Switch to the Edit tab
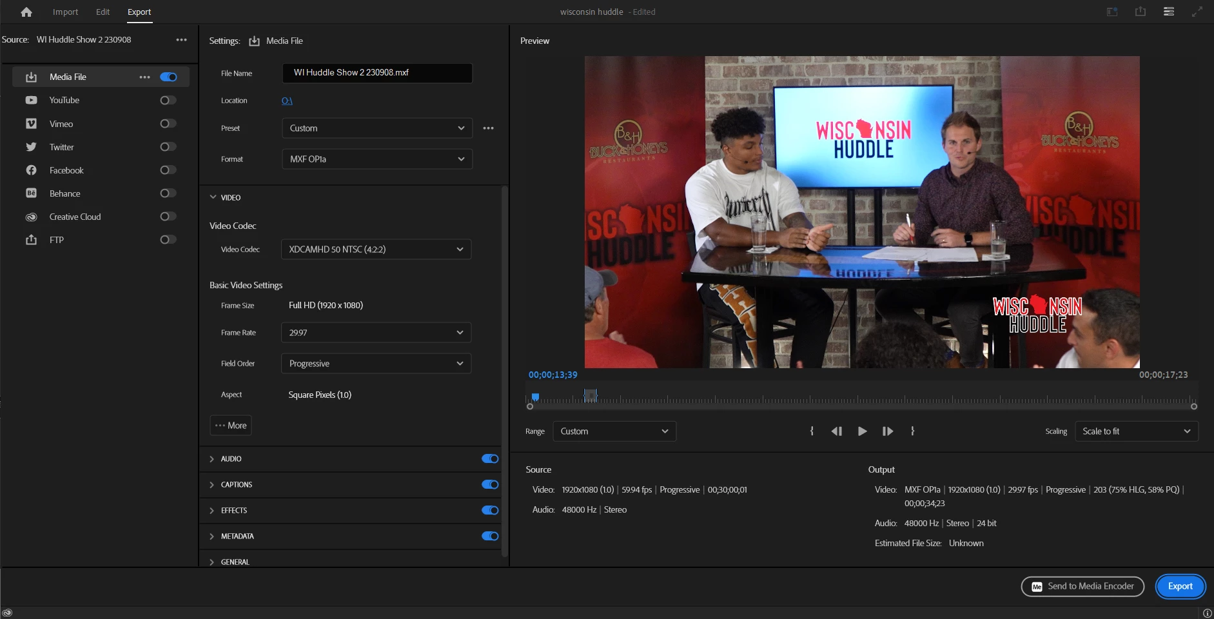 click(103, 12)
